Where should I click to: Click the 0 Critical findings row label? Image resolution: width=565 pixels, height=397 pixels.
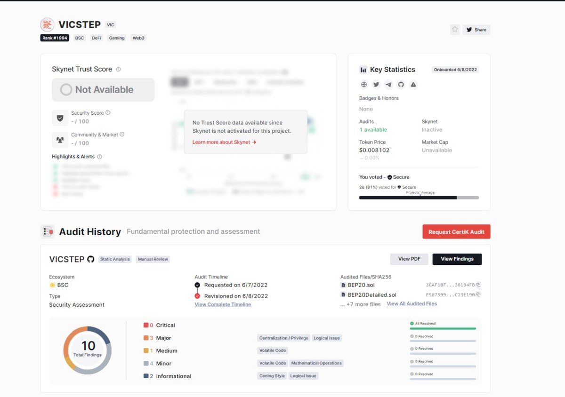(x=159, y=326)
